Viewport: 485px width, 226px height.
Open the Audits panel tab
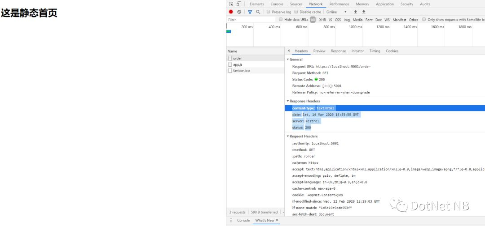pos(425,4)
